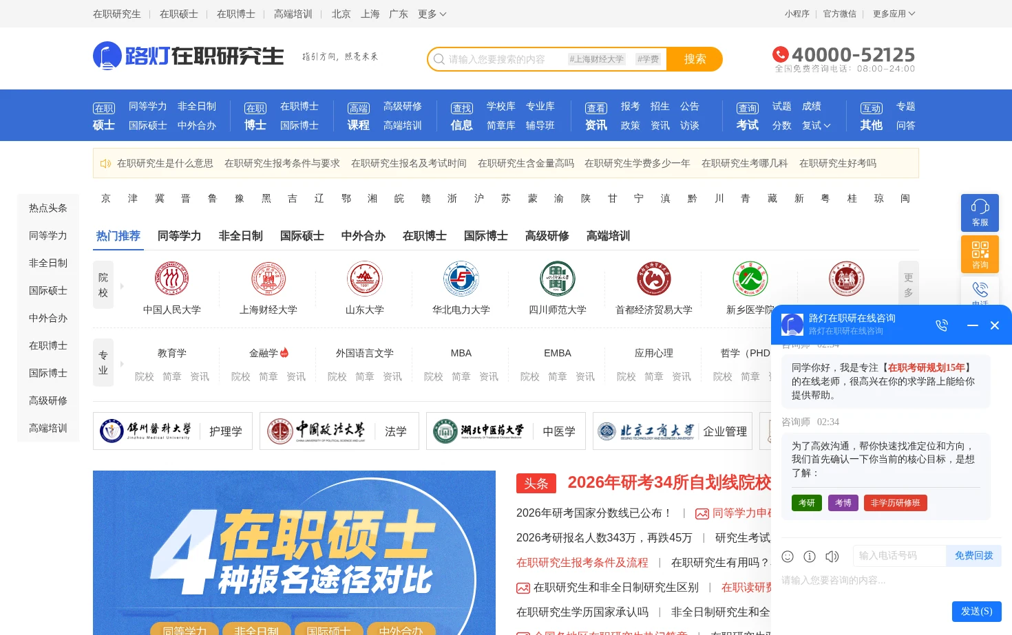Select the #上海财经大学 search tag
This screenshot has height=635, width=1012.
(596, 59)
